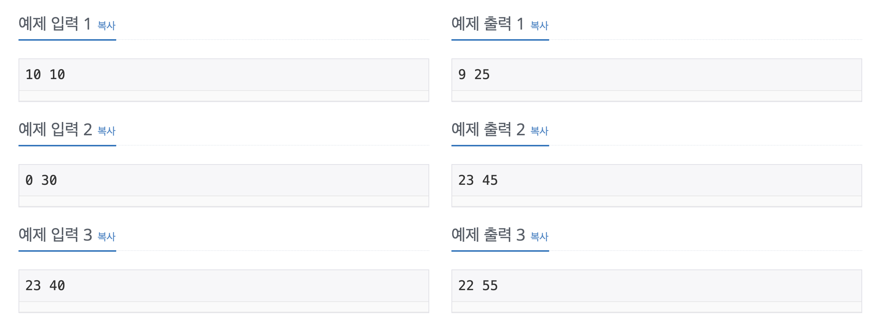Click the text '22 55' in output 3
The height and width of the screenshot is (326, 894).
(478, 286)
